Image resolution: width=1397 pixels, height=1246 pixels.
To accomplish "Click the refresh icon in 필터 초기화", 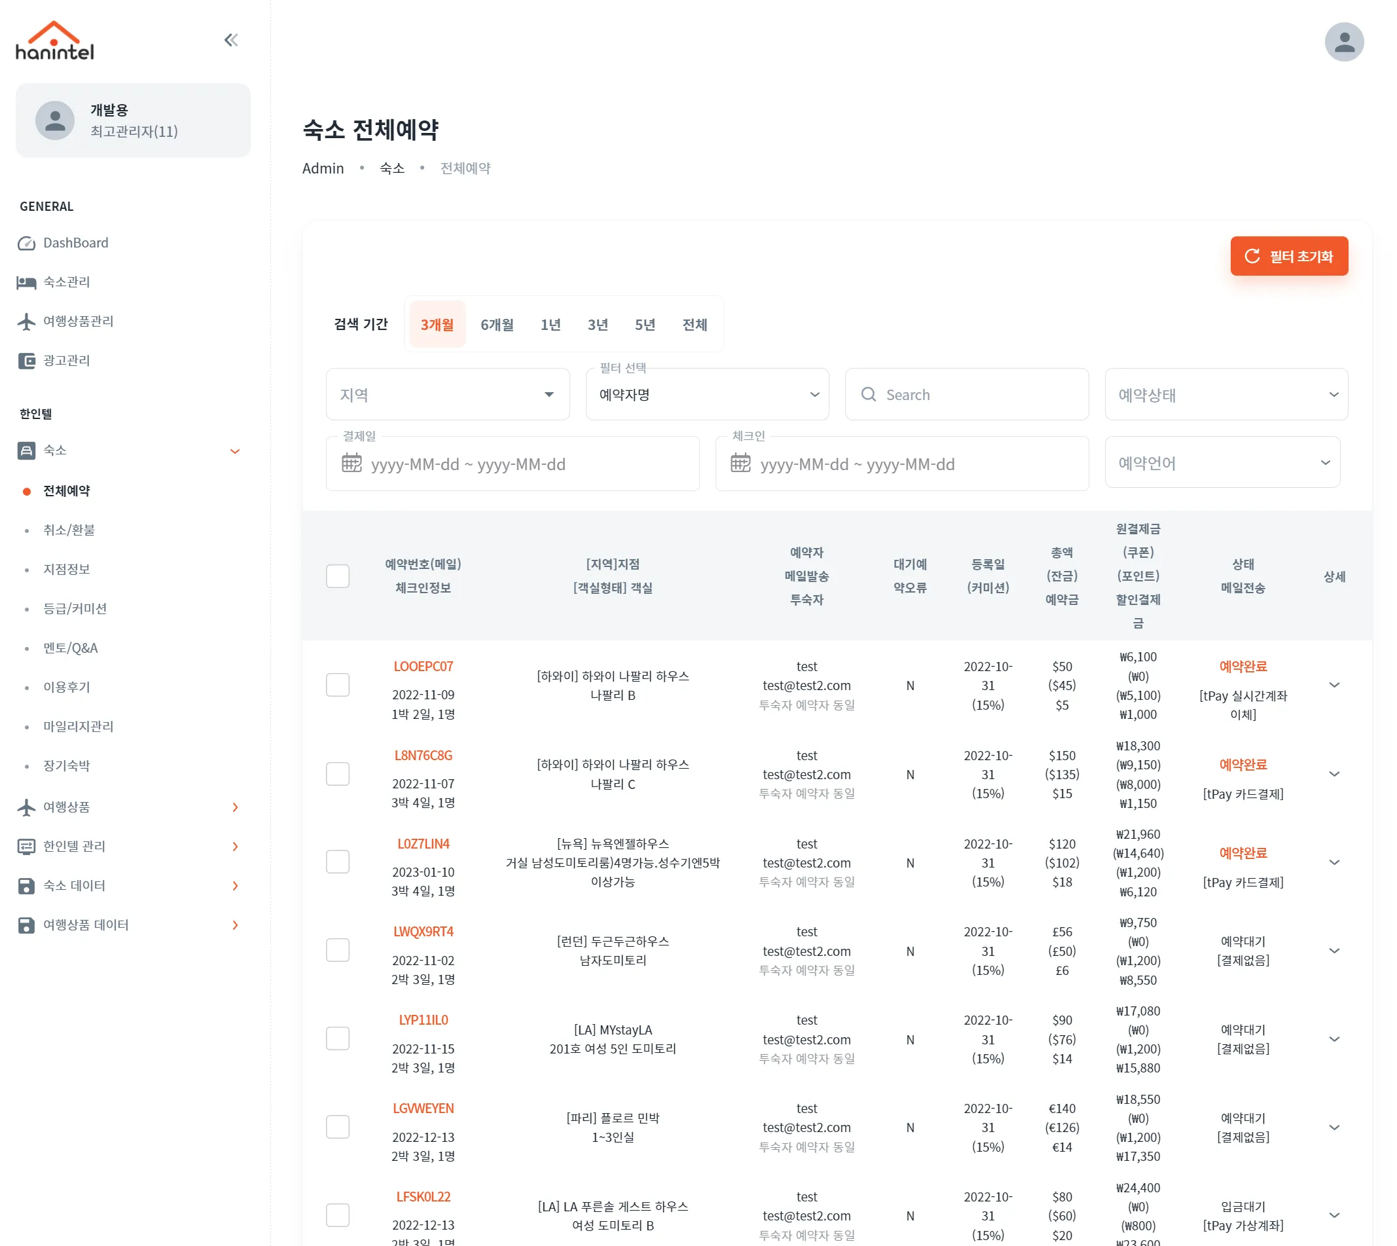I will pos(1252,256).
